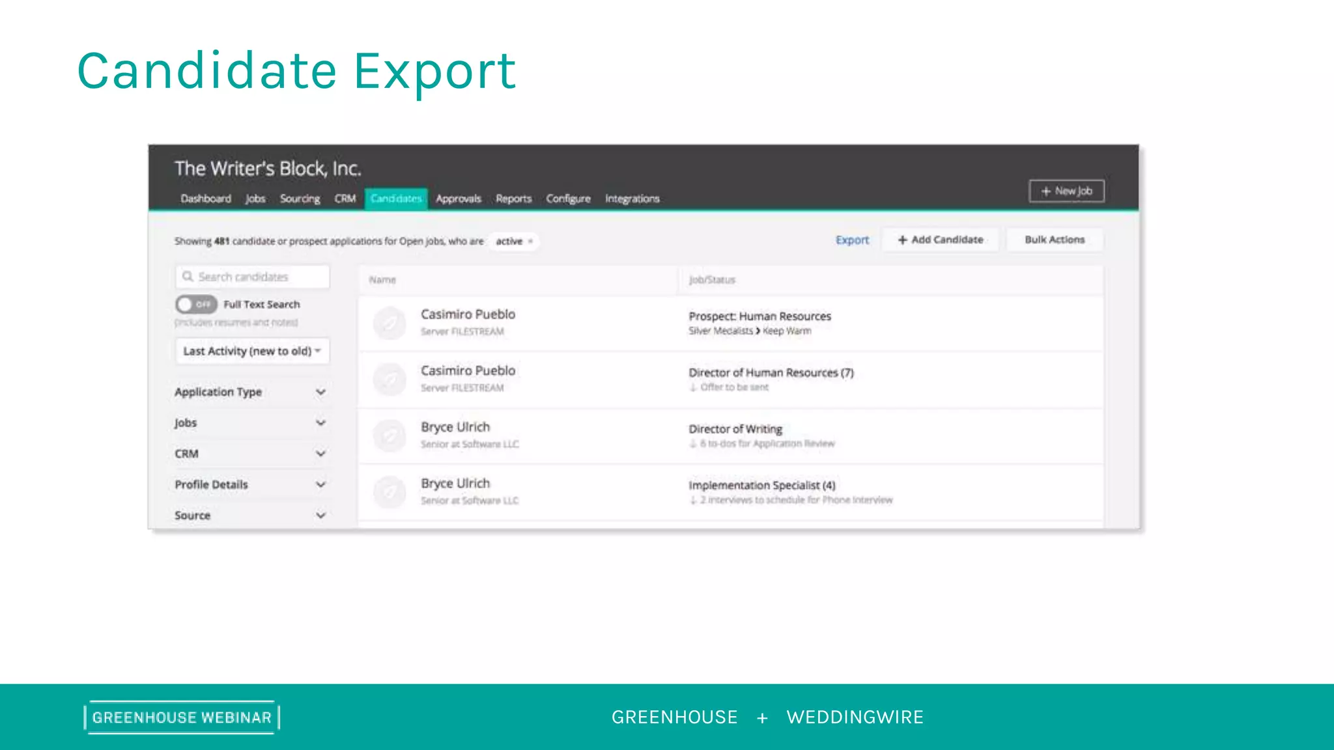
Task: Remove the active filter tag
Action: coord(531,242)
